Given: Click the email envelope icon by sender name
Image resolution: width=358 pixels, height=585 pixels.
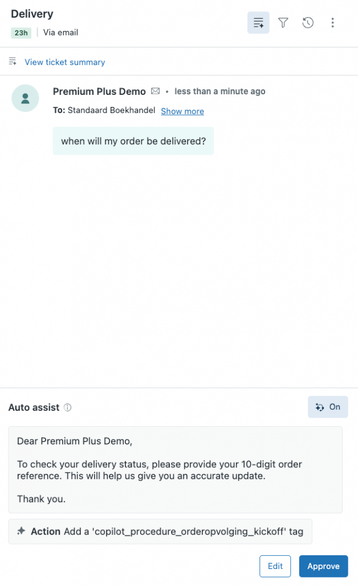Looking at the screenshot, I should (x=155, y=91).
